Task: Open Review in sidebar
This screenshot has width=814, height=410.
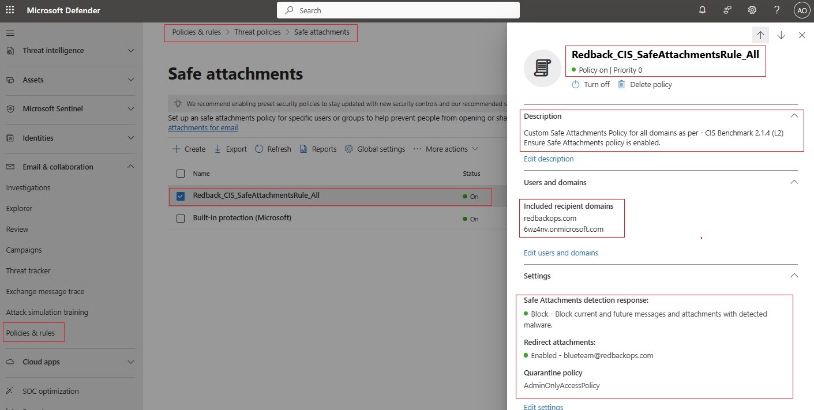Action: 17,230
